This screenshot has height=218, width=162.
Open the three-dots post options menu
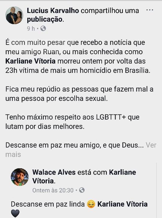150,10
